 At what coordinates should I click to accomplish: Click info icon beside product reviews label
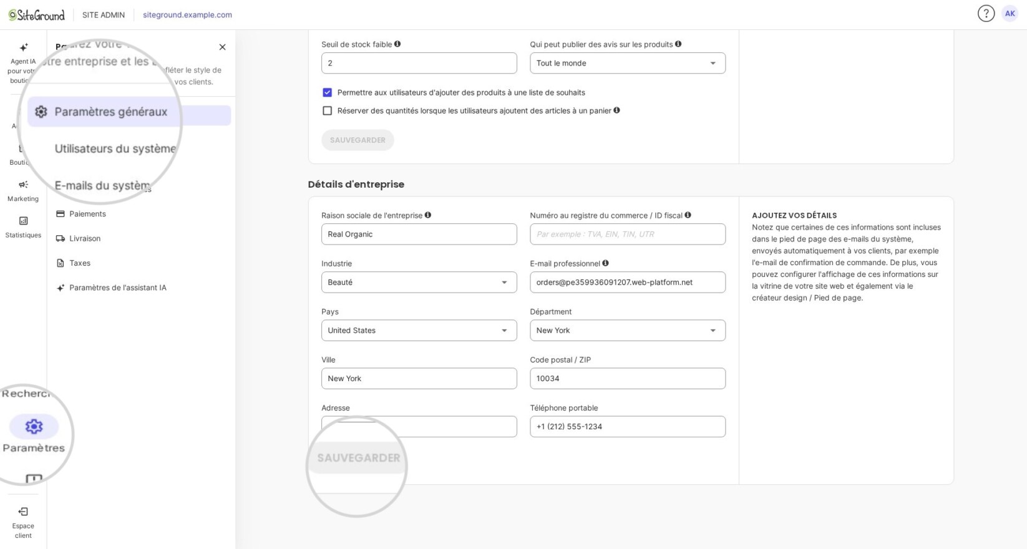(678, 44)
